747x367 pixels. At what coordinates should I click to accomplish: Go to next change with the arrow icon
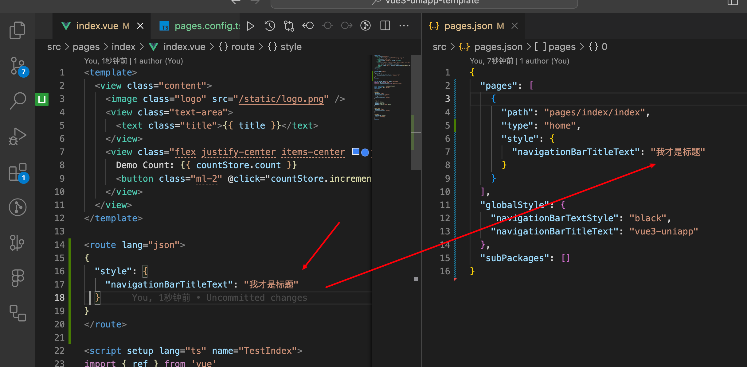click(346, 26)
